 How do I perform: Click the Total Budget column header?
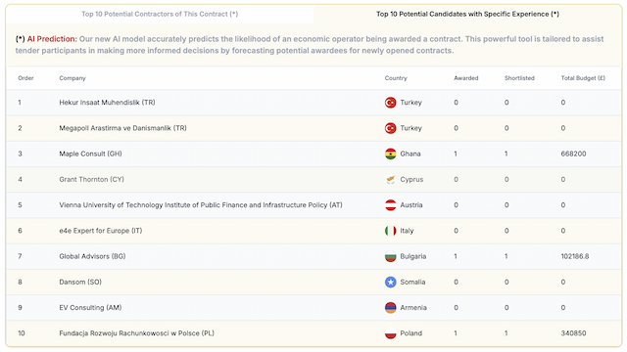[583, 78]
